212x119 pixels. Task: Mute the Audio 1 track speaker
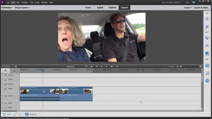[x=6, y=96]
